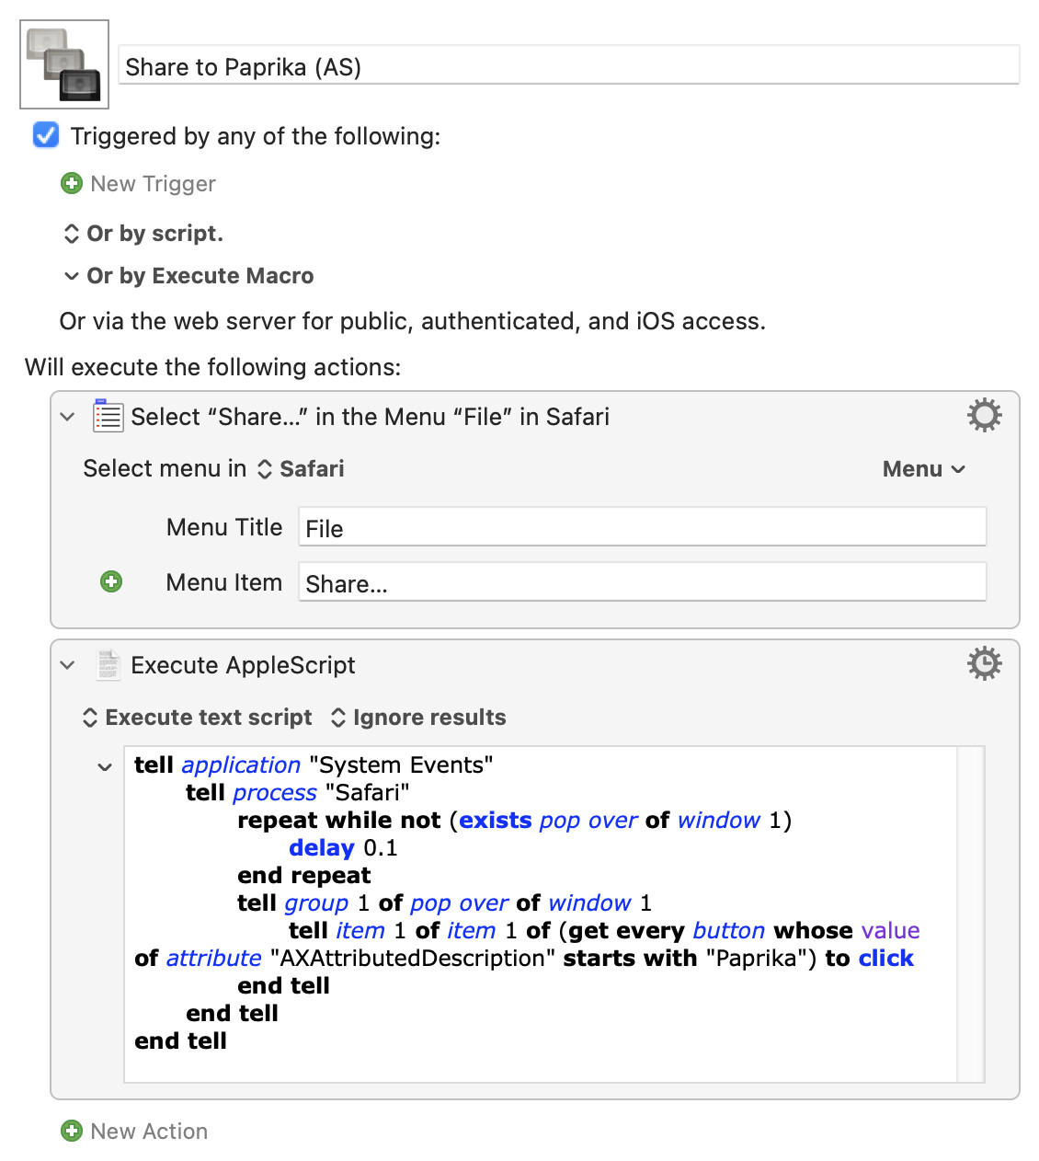Open gear menu for Execute AppleScript action
The height and width of the screenshot is (1161, 1039).
click(x=984, y=663)
